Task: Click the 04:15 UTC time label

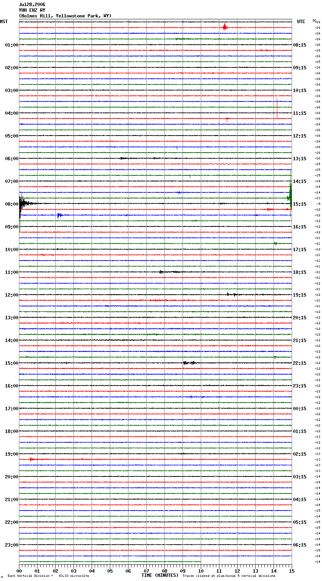Action: (x=300, y=500)
